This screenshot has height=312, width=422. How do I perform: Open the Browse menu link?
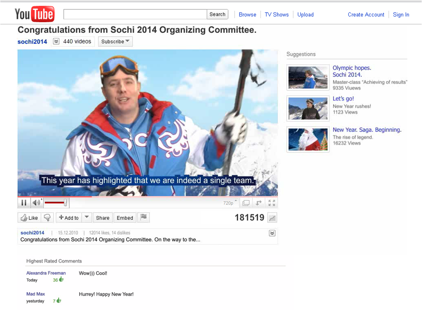[x=248, y=15]
